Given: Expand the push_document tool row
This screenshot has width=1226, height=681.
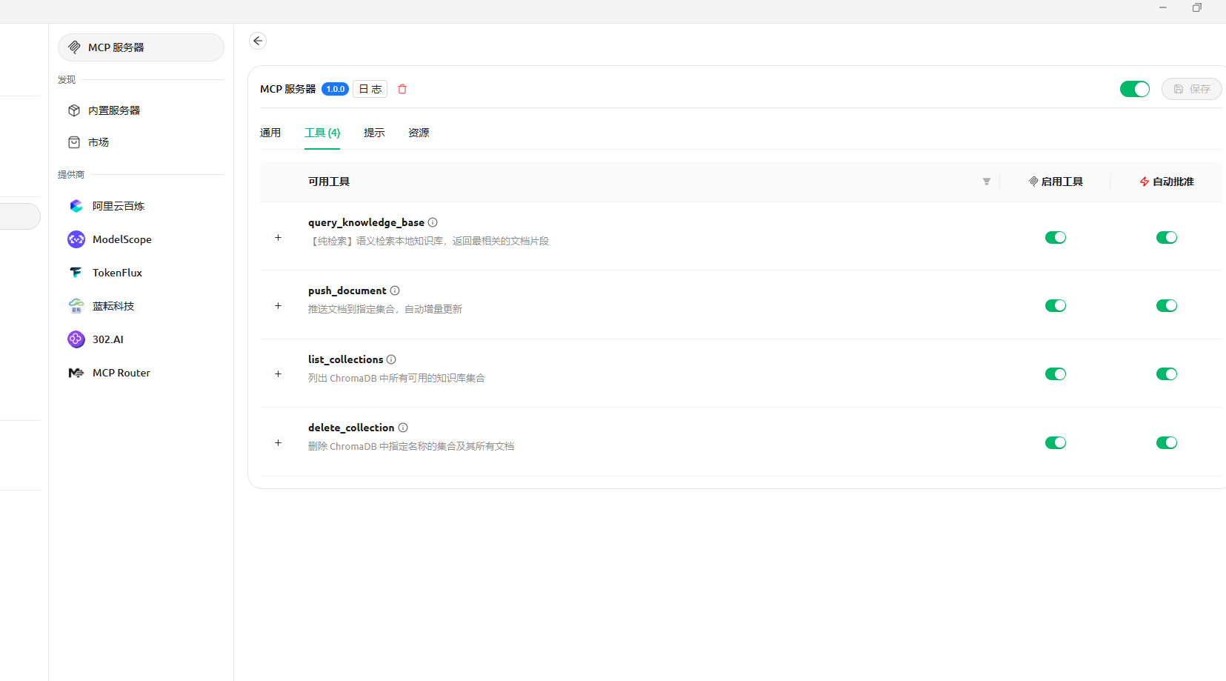Looking at the screenshot, I should 278,306.
